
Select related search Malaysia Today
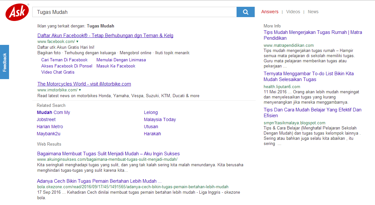pos(160,119)
